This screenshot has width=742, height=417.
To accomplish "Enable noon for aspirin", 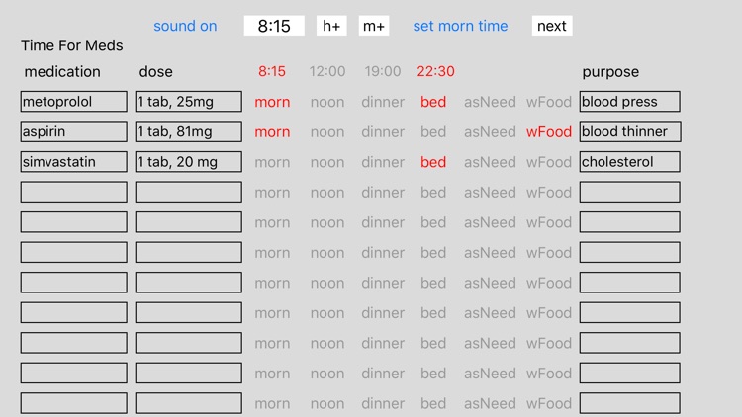I will pos(327,131).
